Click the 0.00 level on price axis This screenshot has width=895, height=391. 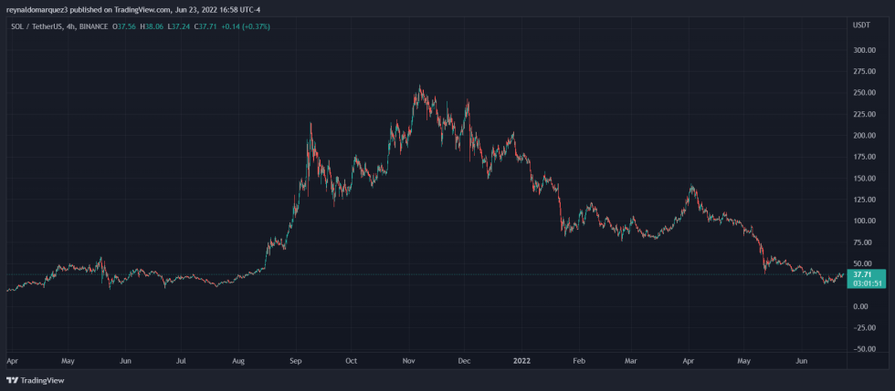coord(861,306)
